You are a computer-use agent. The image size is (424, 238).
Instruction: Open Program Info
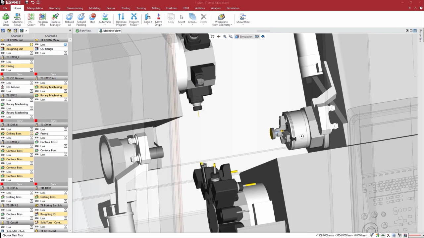coord(42,20)
